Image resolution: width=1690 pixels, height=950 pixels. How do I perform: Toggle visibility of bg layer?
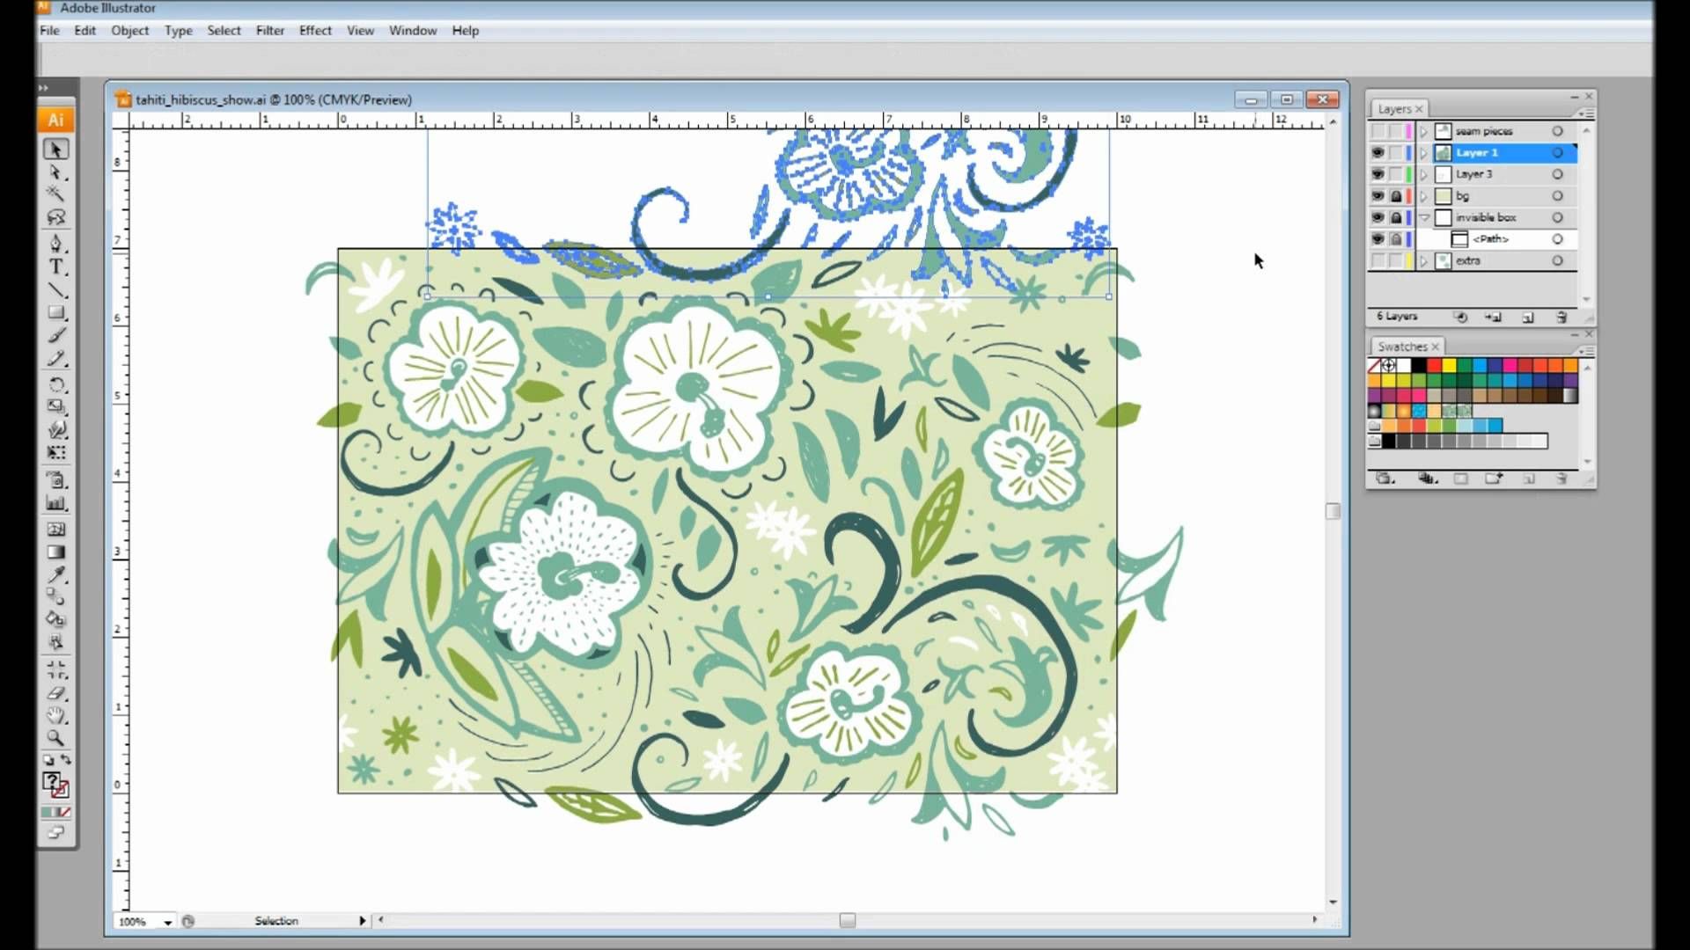tap(1380, 195)
